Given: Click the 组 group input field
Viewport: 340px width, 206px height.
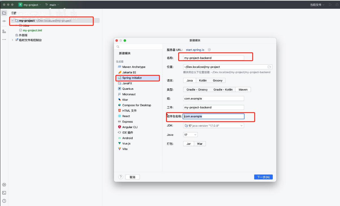Looking at the screenshot, I should pos(213,98).
